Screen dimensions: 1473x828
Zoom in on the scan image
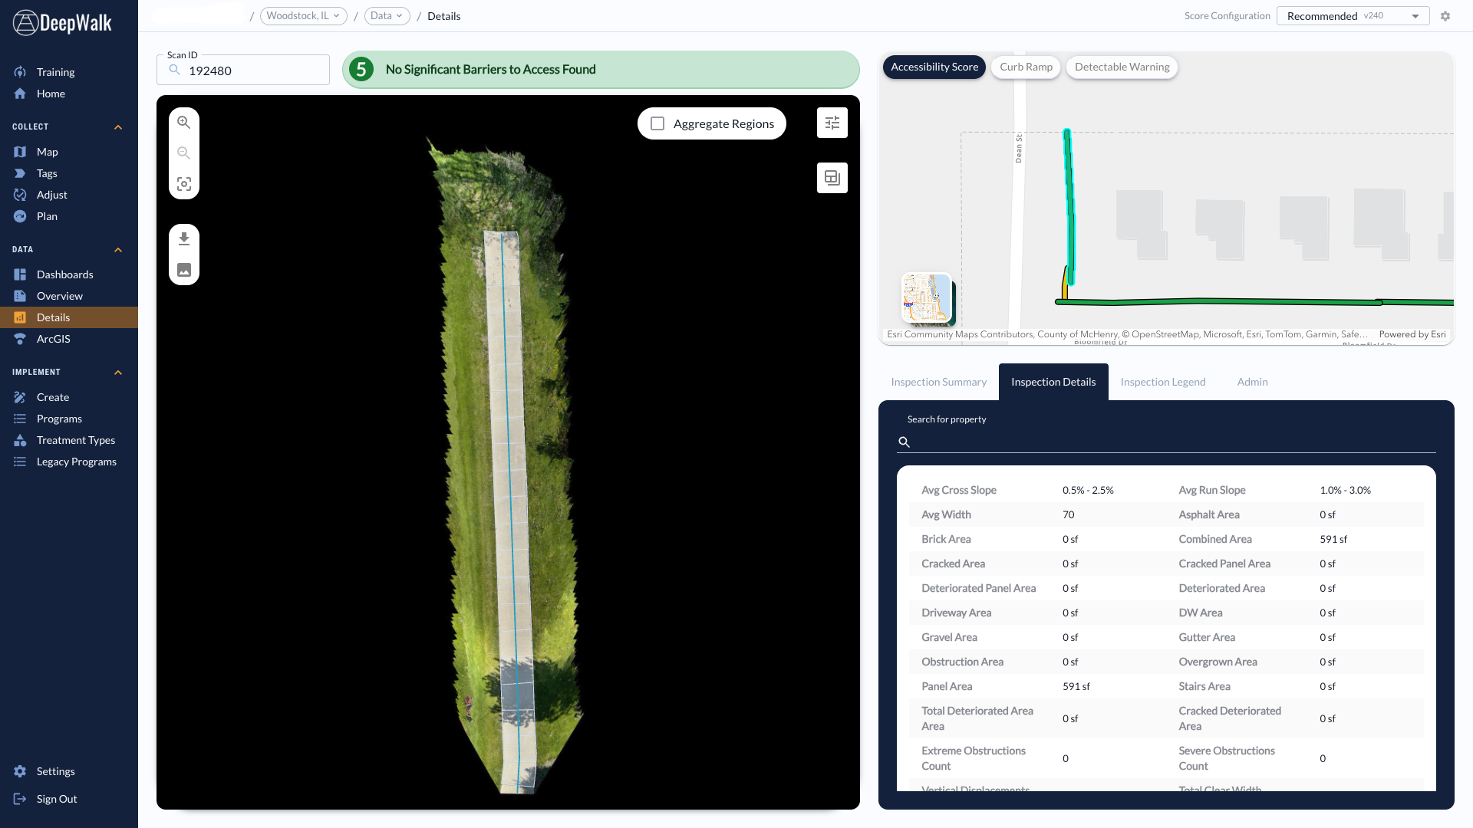pyautogui.click(x=184, y=123)
